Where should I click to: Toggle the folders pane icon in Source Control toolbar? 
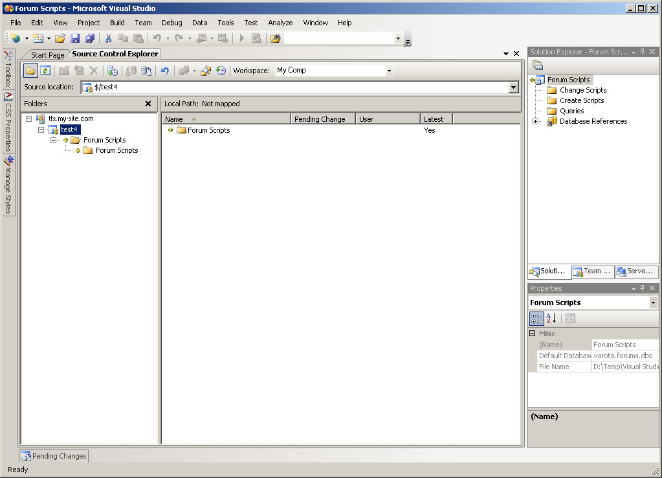[x=30, y=71]
